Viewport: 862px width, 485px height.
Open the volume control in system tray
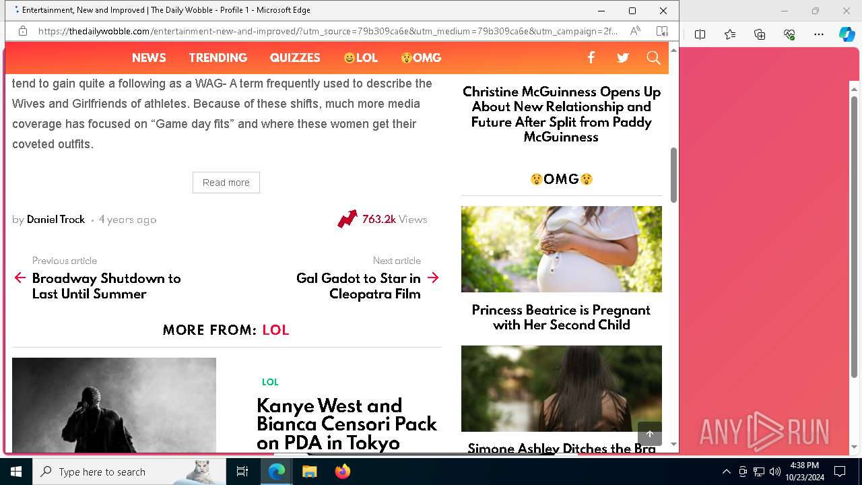(x=774, y=472)
